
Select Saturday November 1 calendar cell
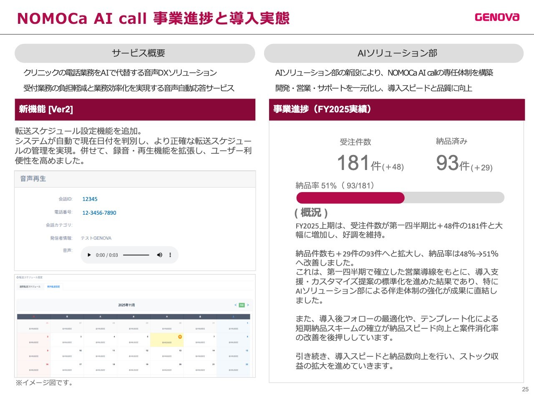click(x=234, y=326)
